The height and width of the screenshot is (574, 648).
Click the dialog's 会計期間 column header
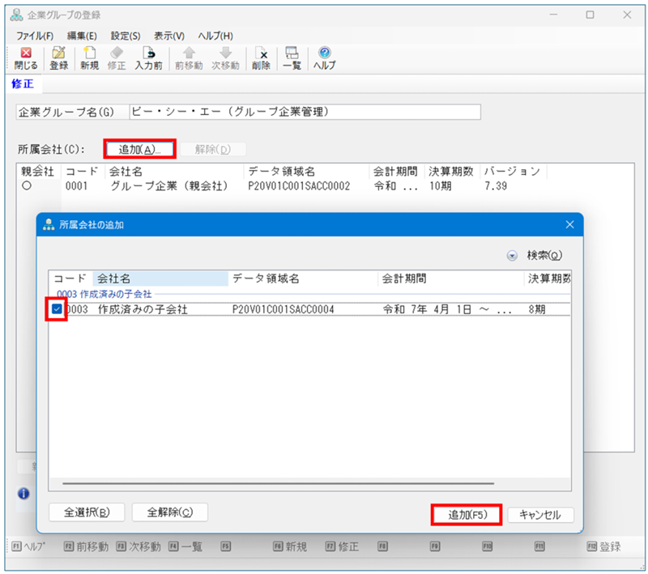(451, 278)
